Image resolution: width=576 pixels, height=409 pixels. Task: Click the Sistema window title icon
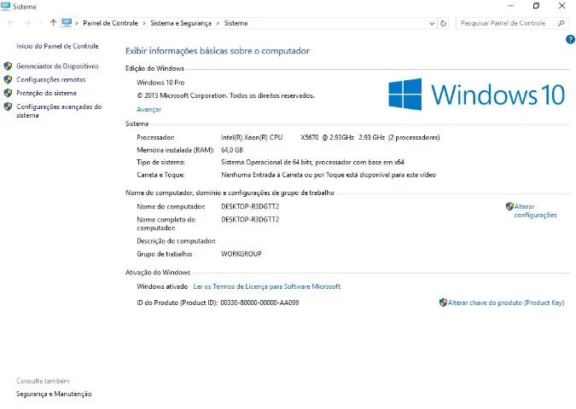[5, 6]
